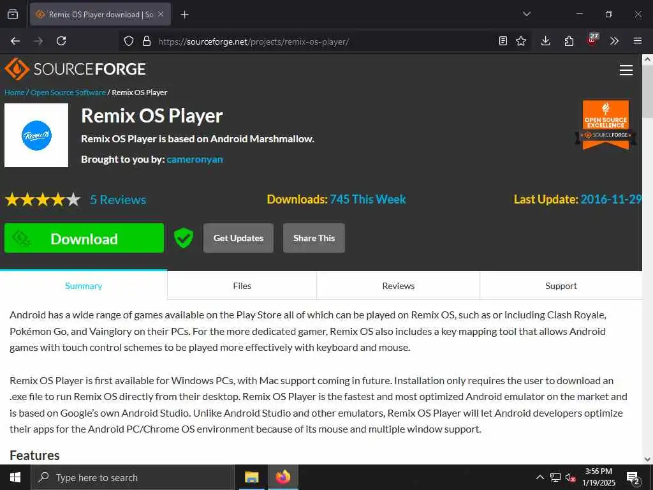Open the Windows Start menu
The width and height of the screenshot is (653, 490).
pos(15,477)
